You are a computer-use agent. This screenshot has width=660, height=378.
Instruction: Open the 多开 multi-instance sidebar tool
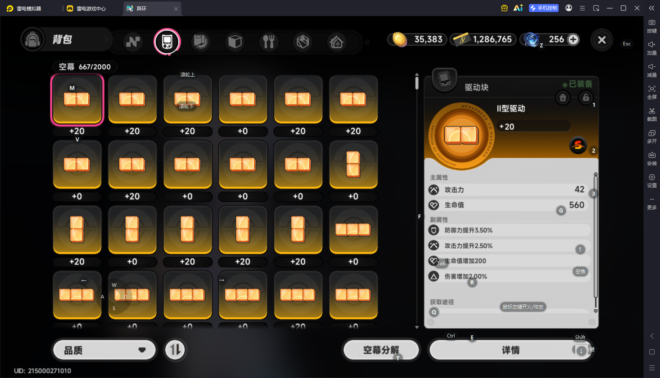coord(652,137)
